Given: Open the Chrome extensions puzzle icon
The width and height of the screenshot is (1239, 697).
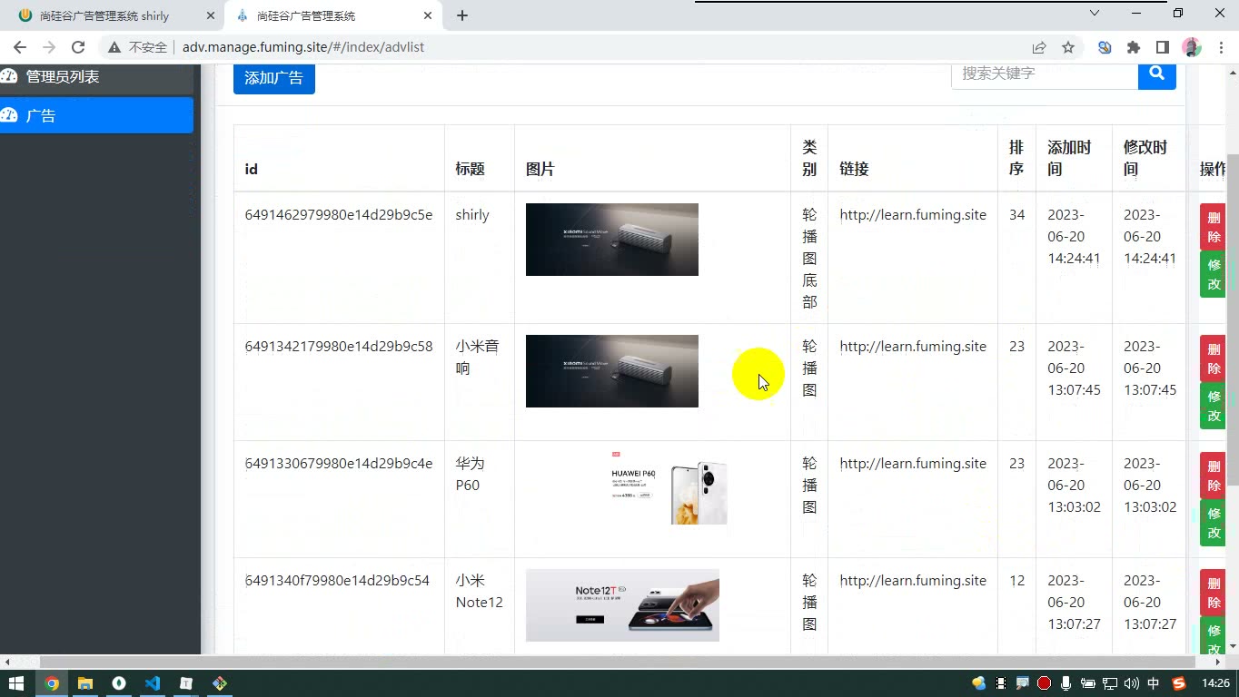Looking at the screenshot, I should [x=1134, y=47].
